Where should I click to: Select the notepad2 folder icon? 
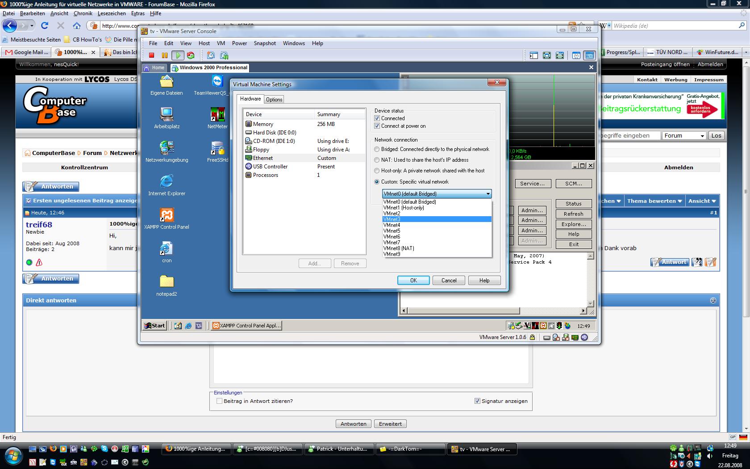tap(167, 286)
